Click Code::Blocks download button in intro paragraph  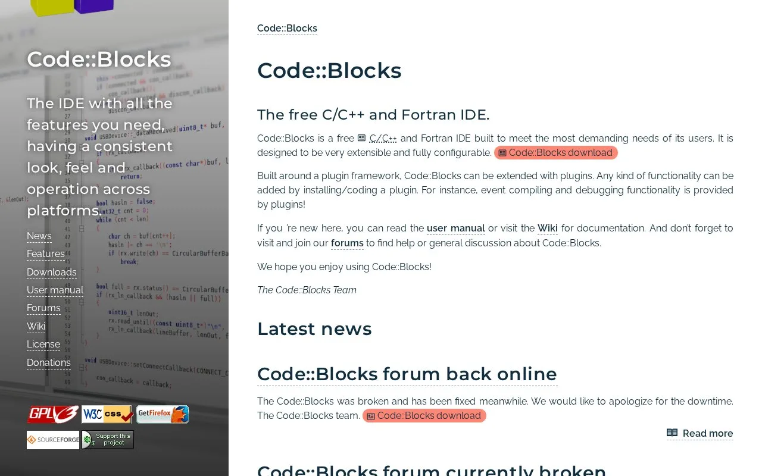556,153
